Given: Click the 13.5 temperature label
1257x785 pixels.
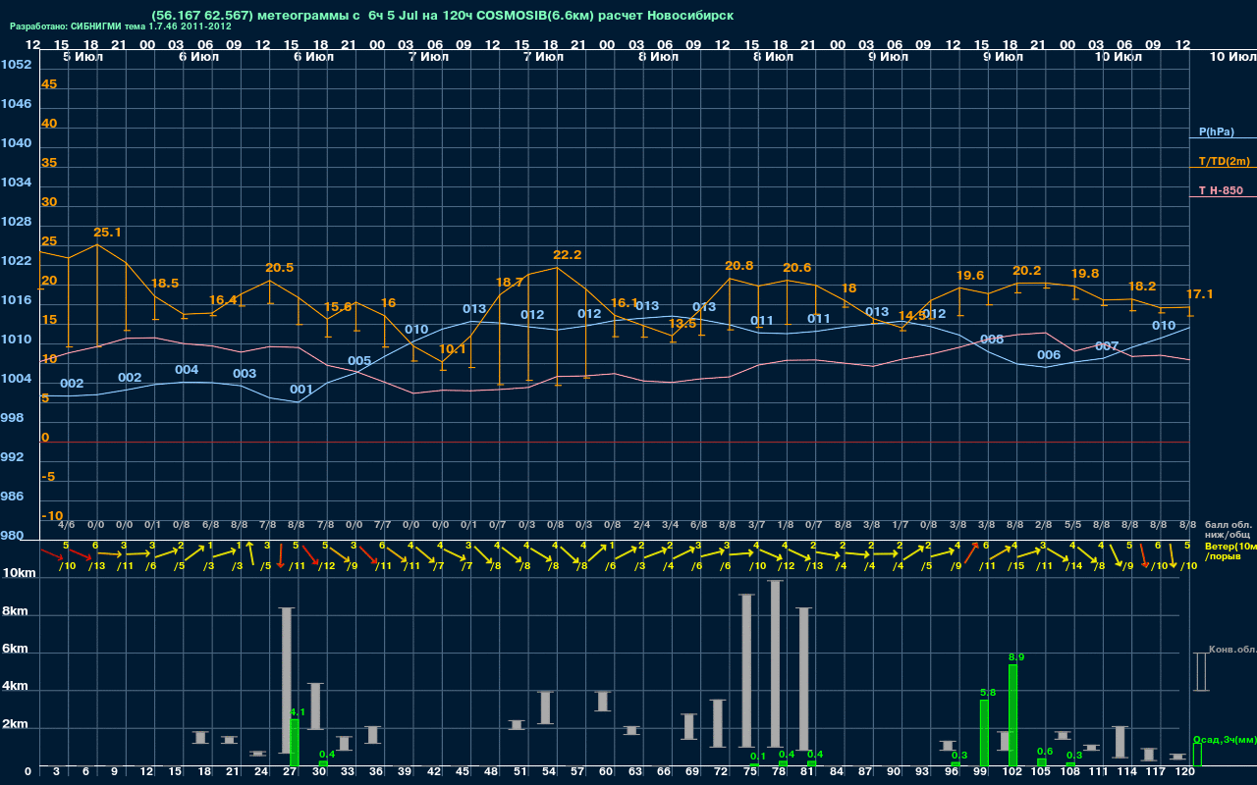Looking at the screenshot, I should click(x=683, y=323).
